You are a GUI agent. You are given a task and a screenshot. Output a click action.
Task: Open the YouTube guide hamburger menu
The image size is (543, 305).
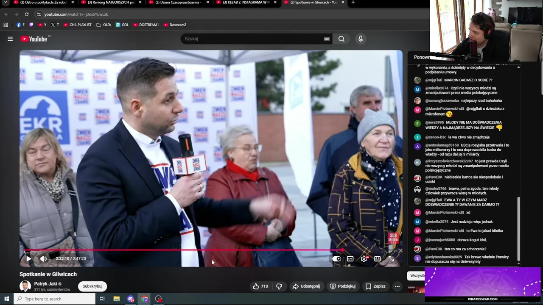click(x=10, y=39)
